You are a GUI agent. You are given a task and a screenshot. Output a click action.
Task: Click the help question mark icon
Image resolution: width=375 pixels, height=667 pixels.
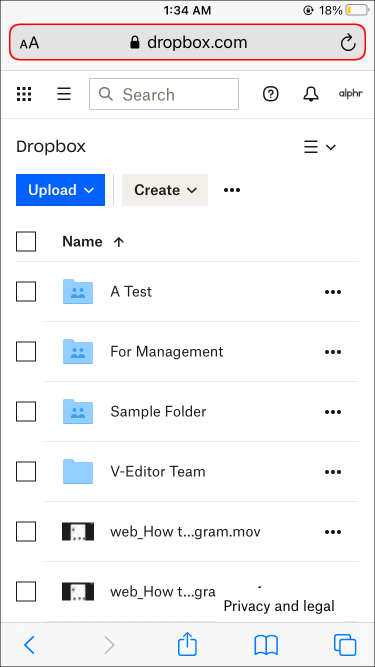[270, 94]
